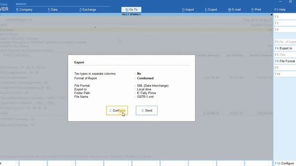Close the report with the X icon

click(271, 15)
